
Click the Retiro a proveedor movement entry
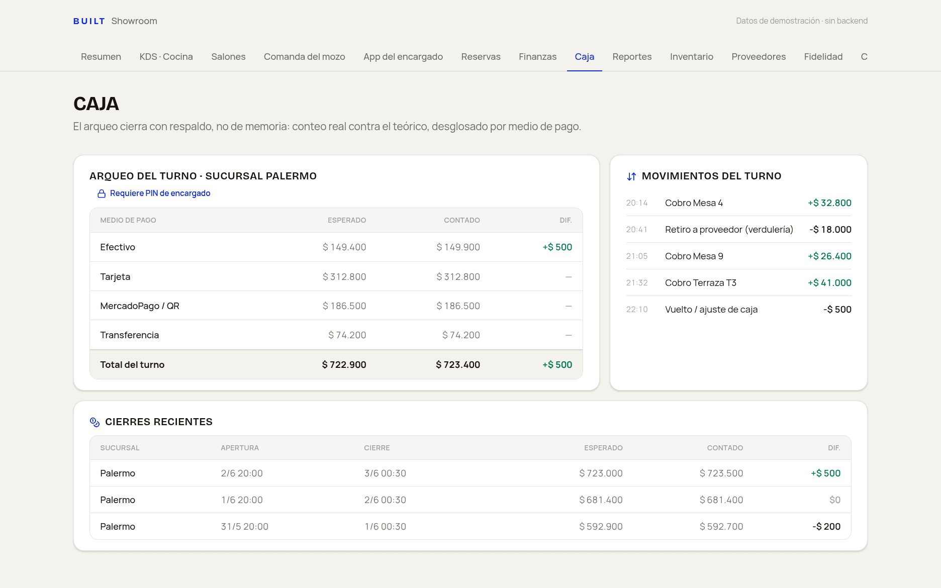click(x=738, y=230)
